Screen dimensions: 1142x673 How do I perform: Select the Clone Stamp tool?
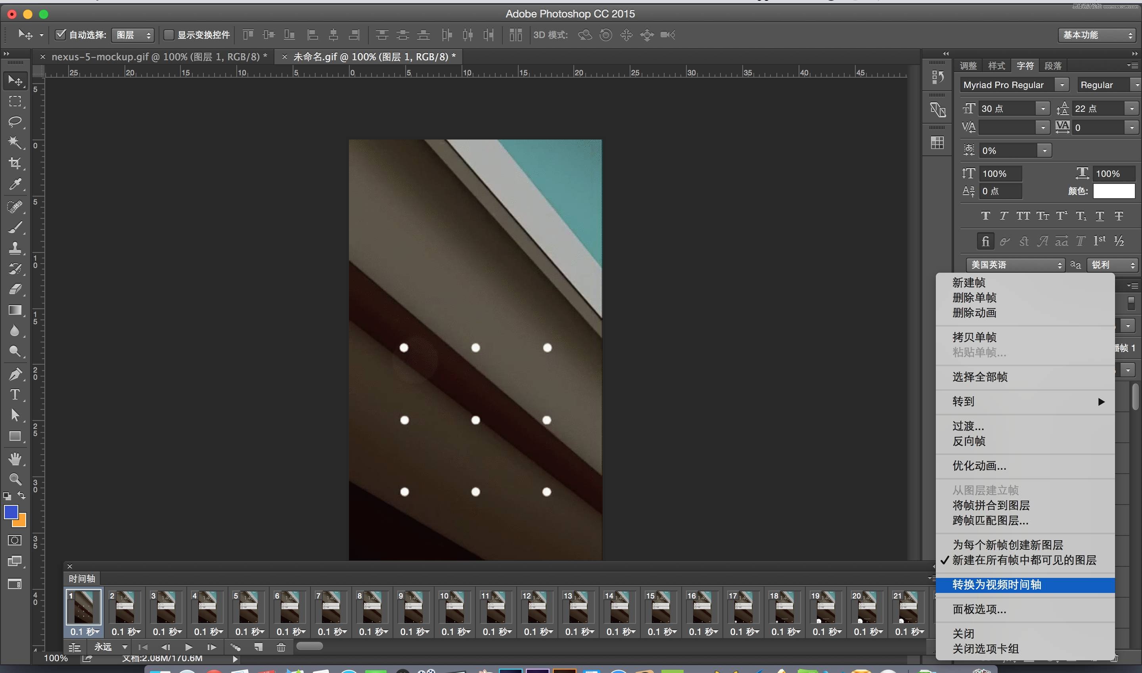click(15, 248)
